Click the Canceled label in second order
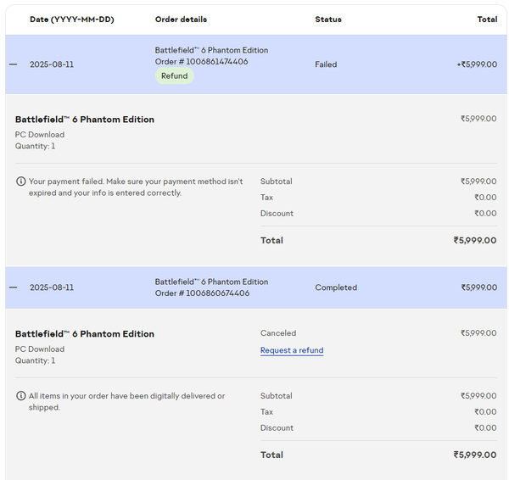The image size is (509, 480). pos(278,333)
